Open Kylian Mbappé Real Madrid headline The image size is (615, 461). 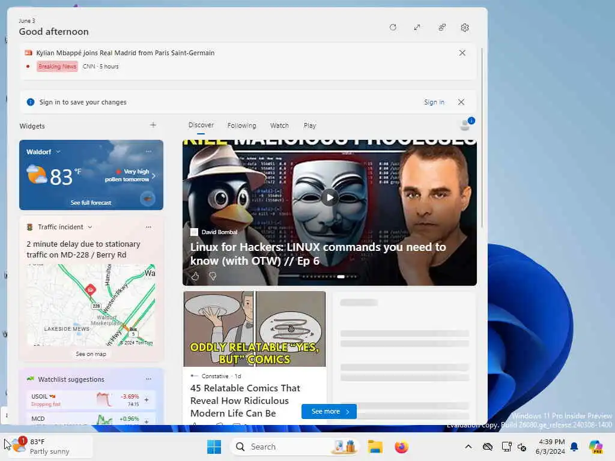point(125,53)
